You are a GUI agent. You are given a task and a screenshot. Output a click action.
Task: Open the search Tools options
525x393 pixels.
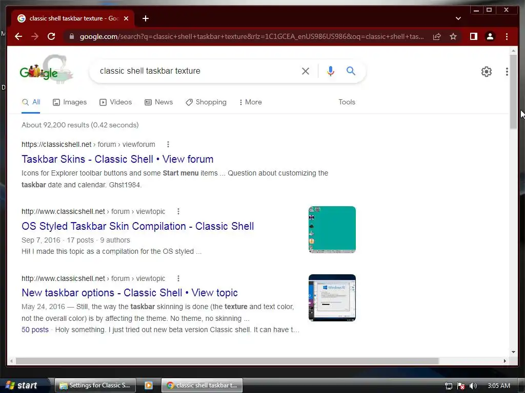pyautogui.click(x=347, y=102)
